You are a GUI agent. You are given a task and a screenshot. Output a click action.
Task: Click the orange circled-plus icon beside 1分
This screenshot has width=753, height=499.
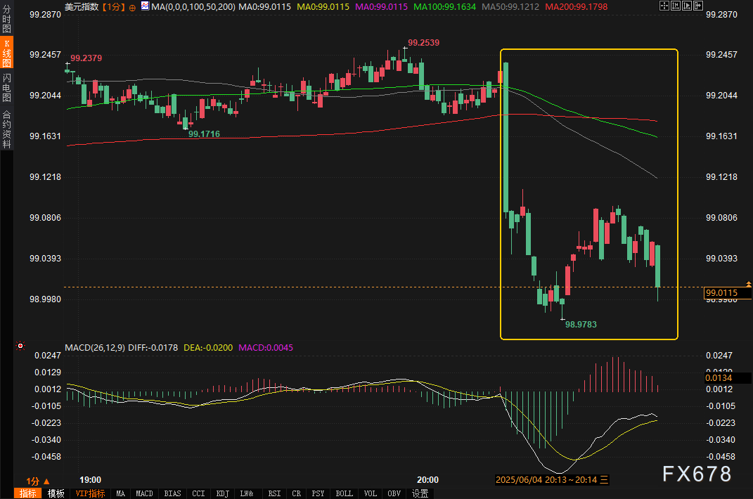point(133,6)
